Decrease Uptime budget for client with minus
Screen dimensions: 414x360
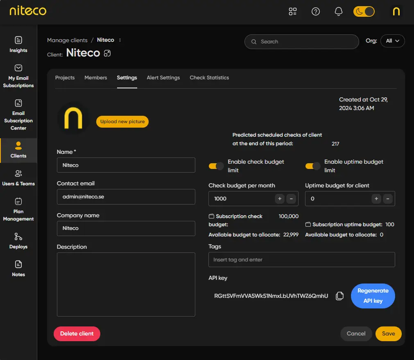388,198
